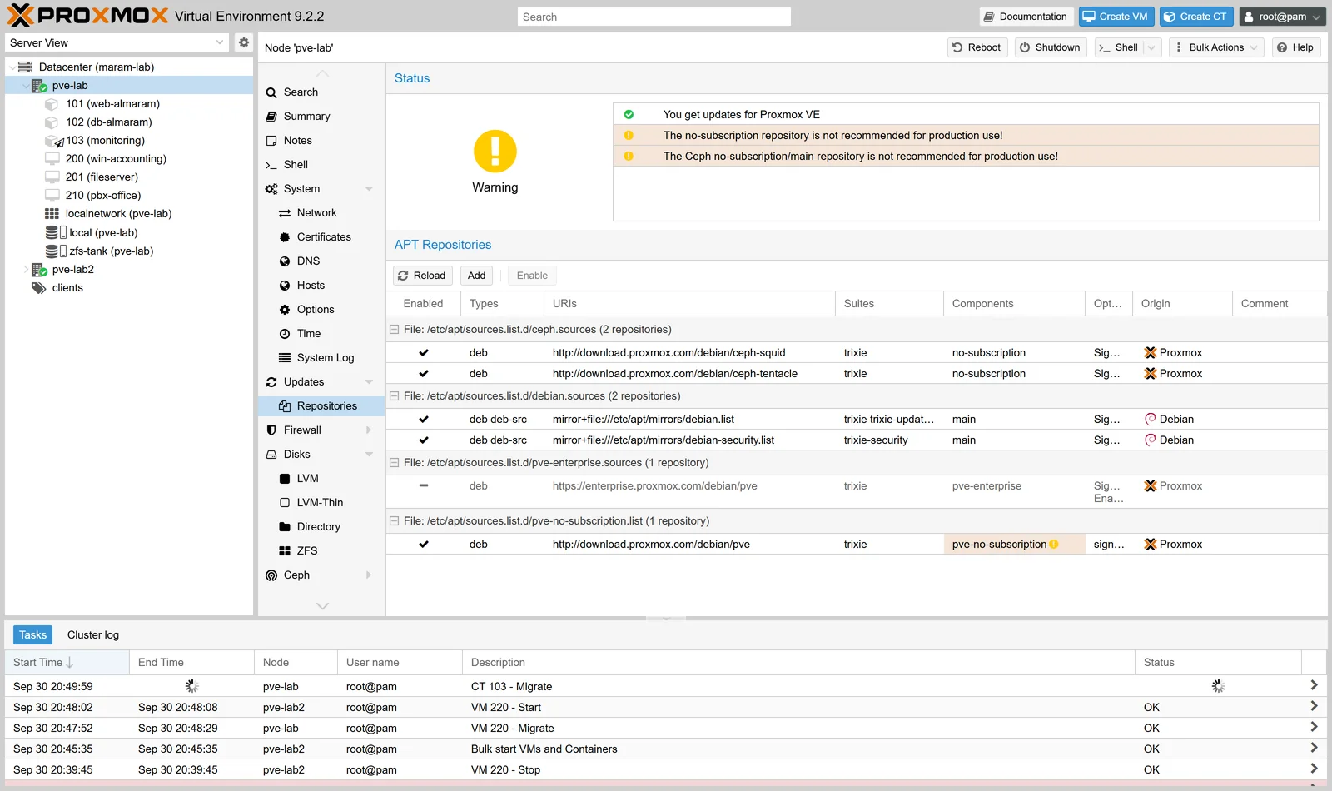Viewport: 1332px width, 791px height.
Task: Click the zfs-tank storage icon
Action: 56,251
